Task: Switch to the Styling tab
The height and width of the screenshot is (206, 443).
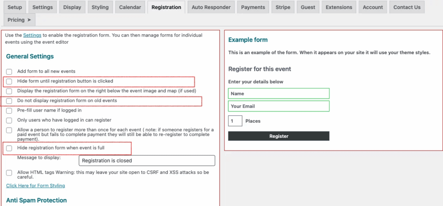Action: tap(100, 7)
